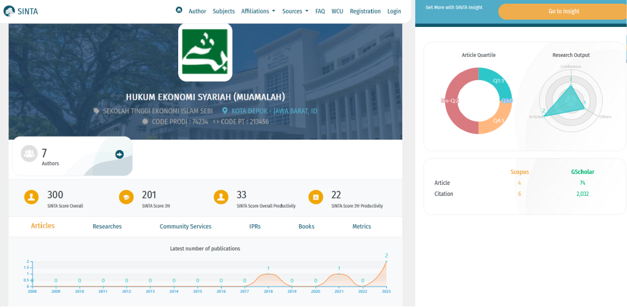Open the Author menu item
Image resolution: width=627 pixels, height=308 pixels.
pos(198,11)
